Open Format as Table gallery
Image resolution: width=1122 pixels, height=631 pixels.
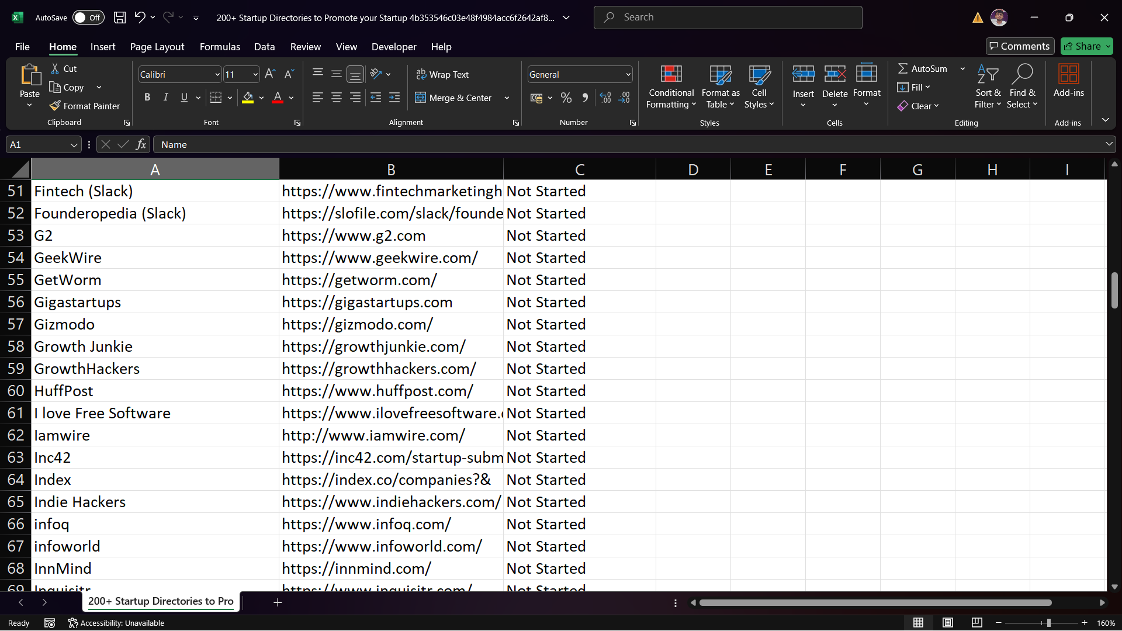coord(720,86)
